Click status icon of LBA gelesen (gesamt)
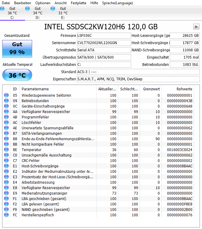Screen dimensions: 202x229 coord(6,204)
